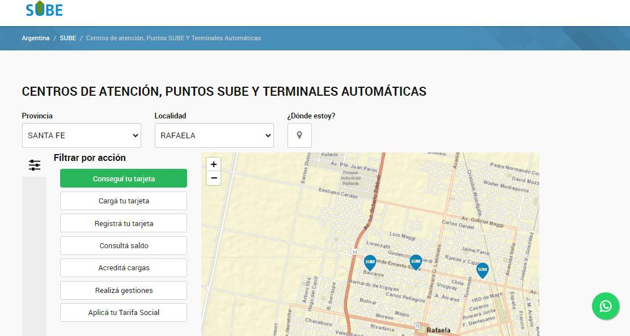Image resolution: width=630 pixels, height=336 pixels.
Task: Open the Provincia dropdown showing SANTA FE
Action: pos(82,135)
